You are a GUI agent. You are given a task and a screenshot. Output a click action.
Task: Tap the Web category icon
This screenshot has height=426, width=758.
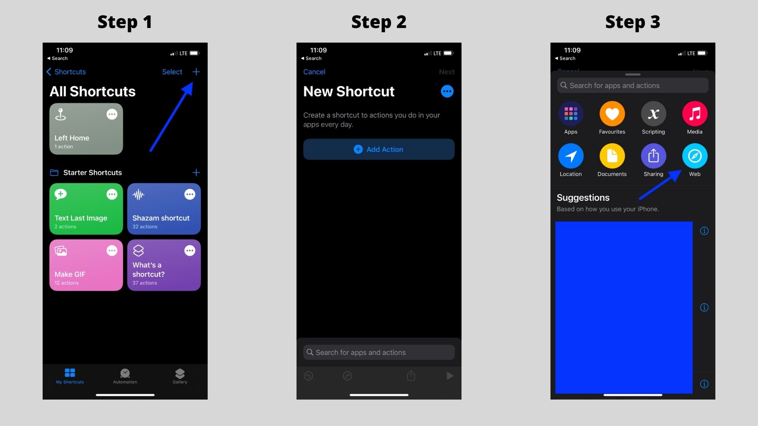point(695,156)
